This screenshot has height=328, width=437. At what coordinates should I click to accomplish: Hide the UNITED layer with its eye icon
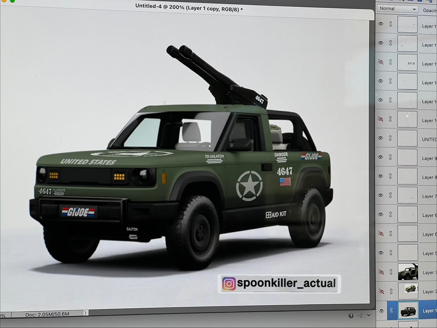point(381,138)
